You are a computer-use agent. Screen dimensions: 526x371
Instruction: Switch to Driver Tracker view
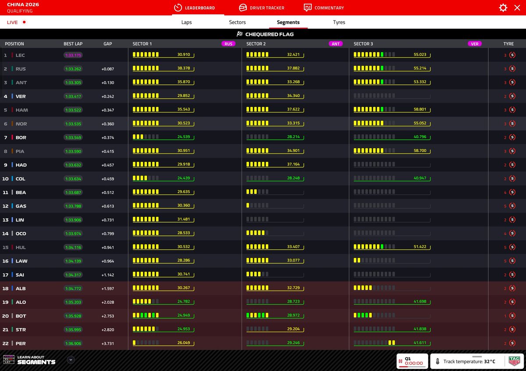[x=261, y=8]
